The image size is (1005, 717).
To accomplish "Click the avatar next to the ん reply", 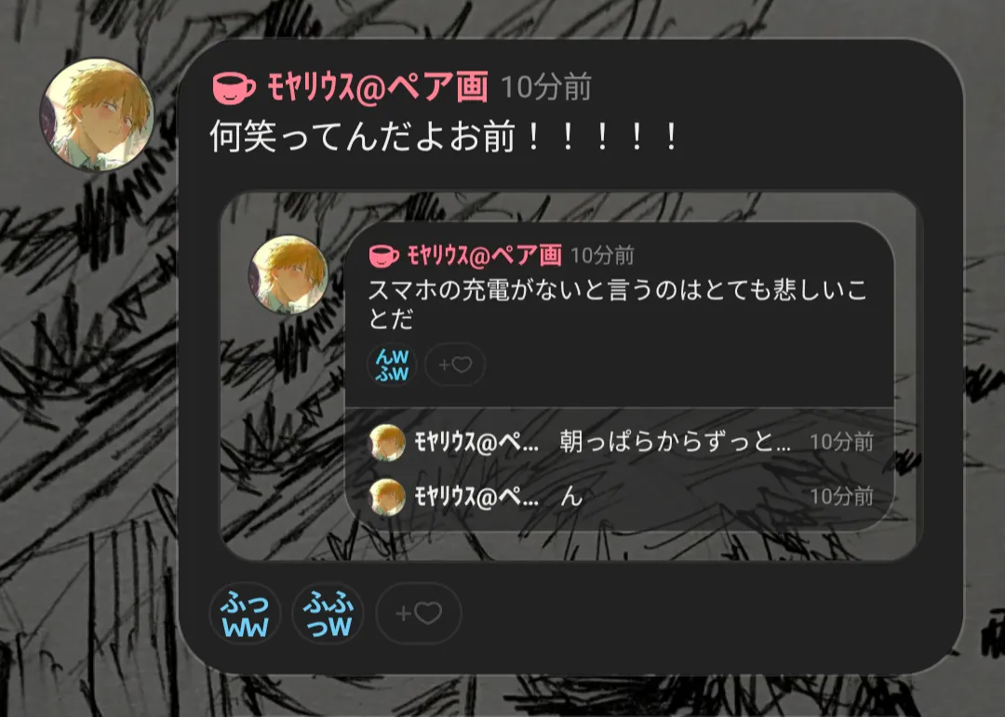I will point(387,497).
